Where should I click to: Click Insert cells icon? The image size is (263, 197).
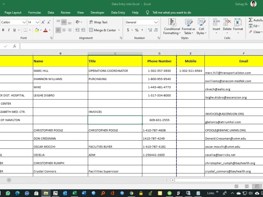click(216, 22)
